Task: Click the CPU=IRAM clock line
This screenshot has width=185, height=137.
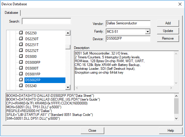Action: pos(47,103)
